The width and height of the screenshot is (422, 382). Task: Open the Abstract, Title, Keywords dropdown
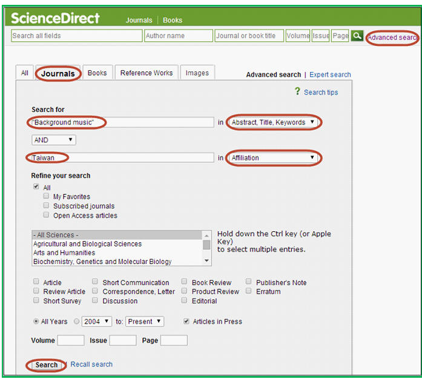[273, 122]
